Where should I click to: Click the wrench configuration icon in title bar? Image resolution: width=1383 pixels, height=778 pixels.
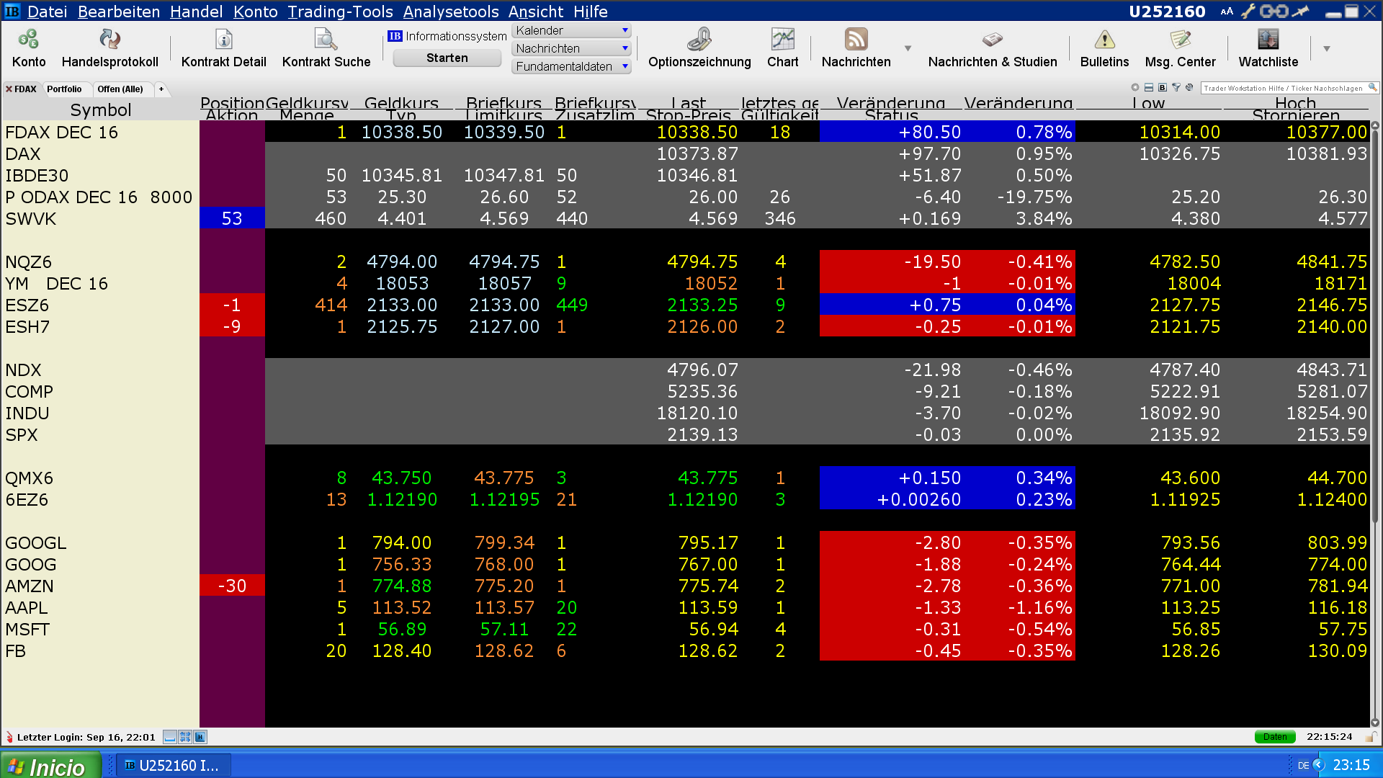click(1248, 11)
